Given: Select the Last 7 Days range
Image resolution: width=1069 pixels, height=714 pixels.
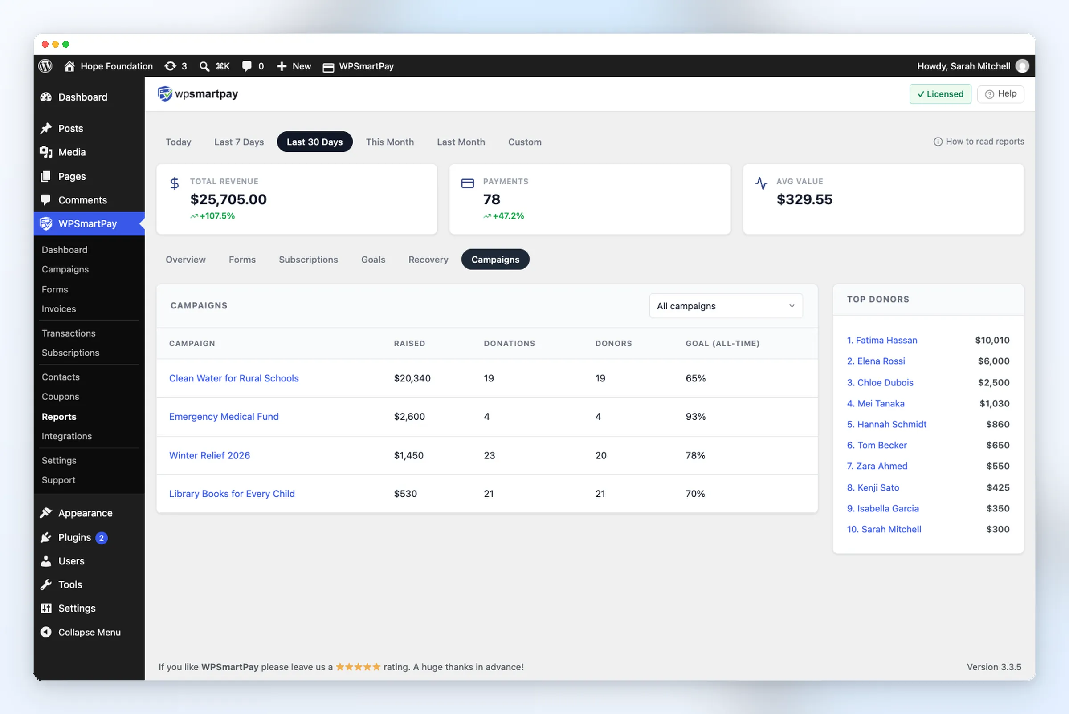Looking at the screenshot, I should (239, 142).
